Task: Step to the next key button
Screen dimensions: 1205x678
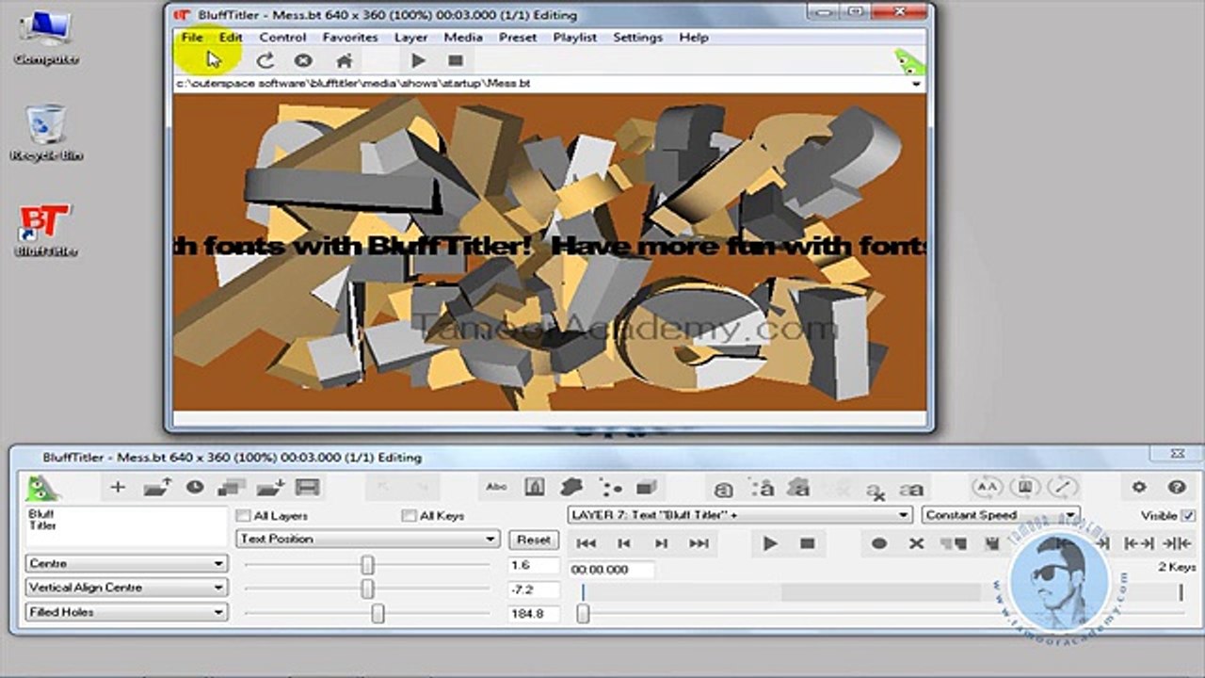Action: pos(661,543)
